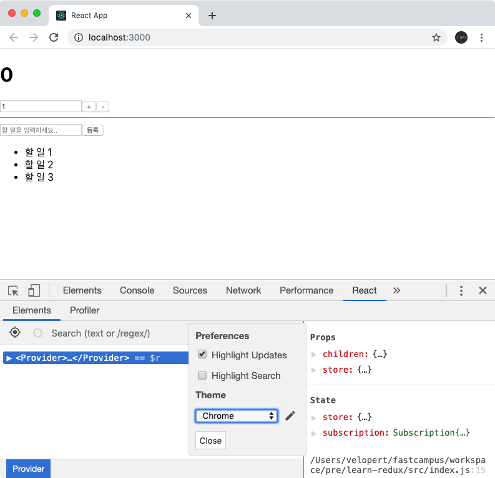Screen dimensions: 495x478
Task: Go forward using the browser forward arrow
Action: 34,37
